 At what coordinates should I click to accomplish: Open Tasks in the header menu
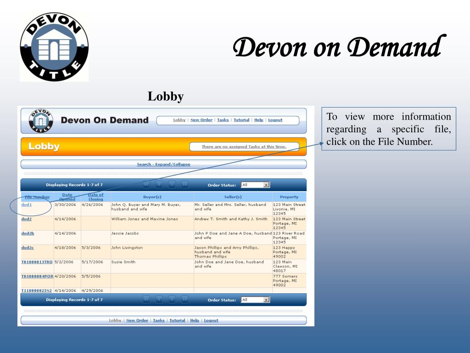(x=223, y=120)
